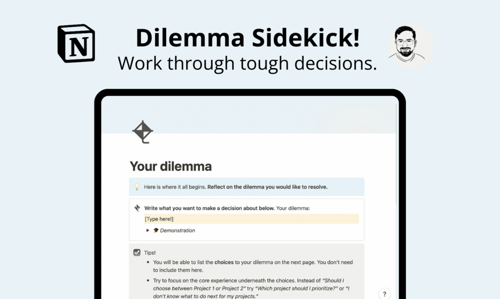Click the signpost page icon above the title
The image size is (500, 299).
point(143,132)
